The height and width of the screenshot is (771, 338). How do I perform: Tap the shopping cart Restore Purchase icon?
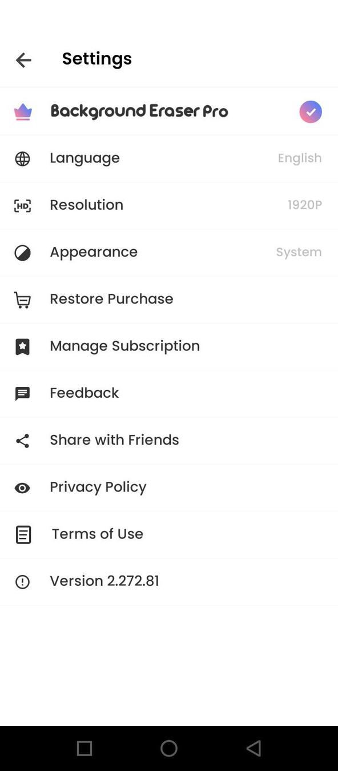tap(22, 299)
